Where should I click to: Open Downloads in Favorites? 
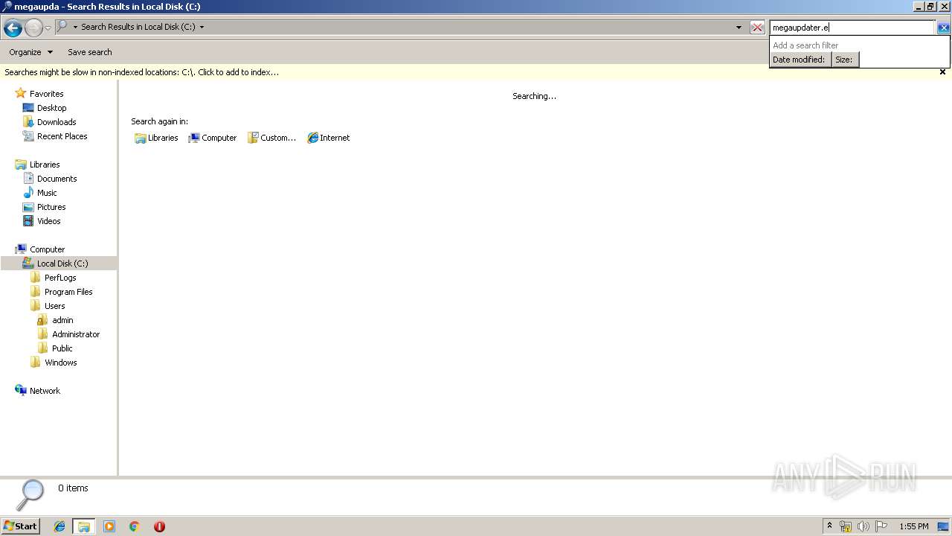click(x=57, y=122)
